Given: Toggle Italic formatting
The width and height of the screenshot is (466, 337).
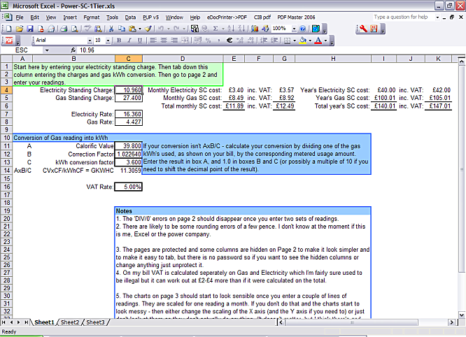Looking at the screenshot, I should pos(129,40).
